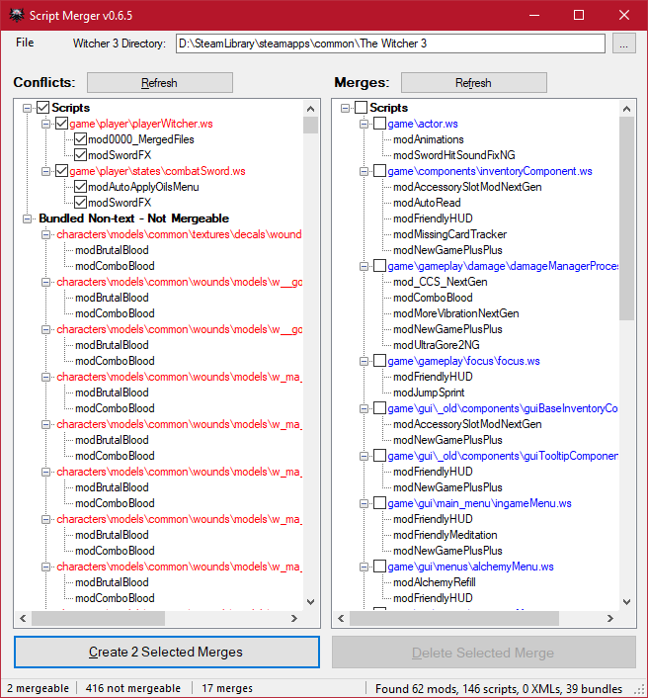Click Conflicts panel scroll up arrow
648x698 pixels.
click(310, 109)
